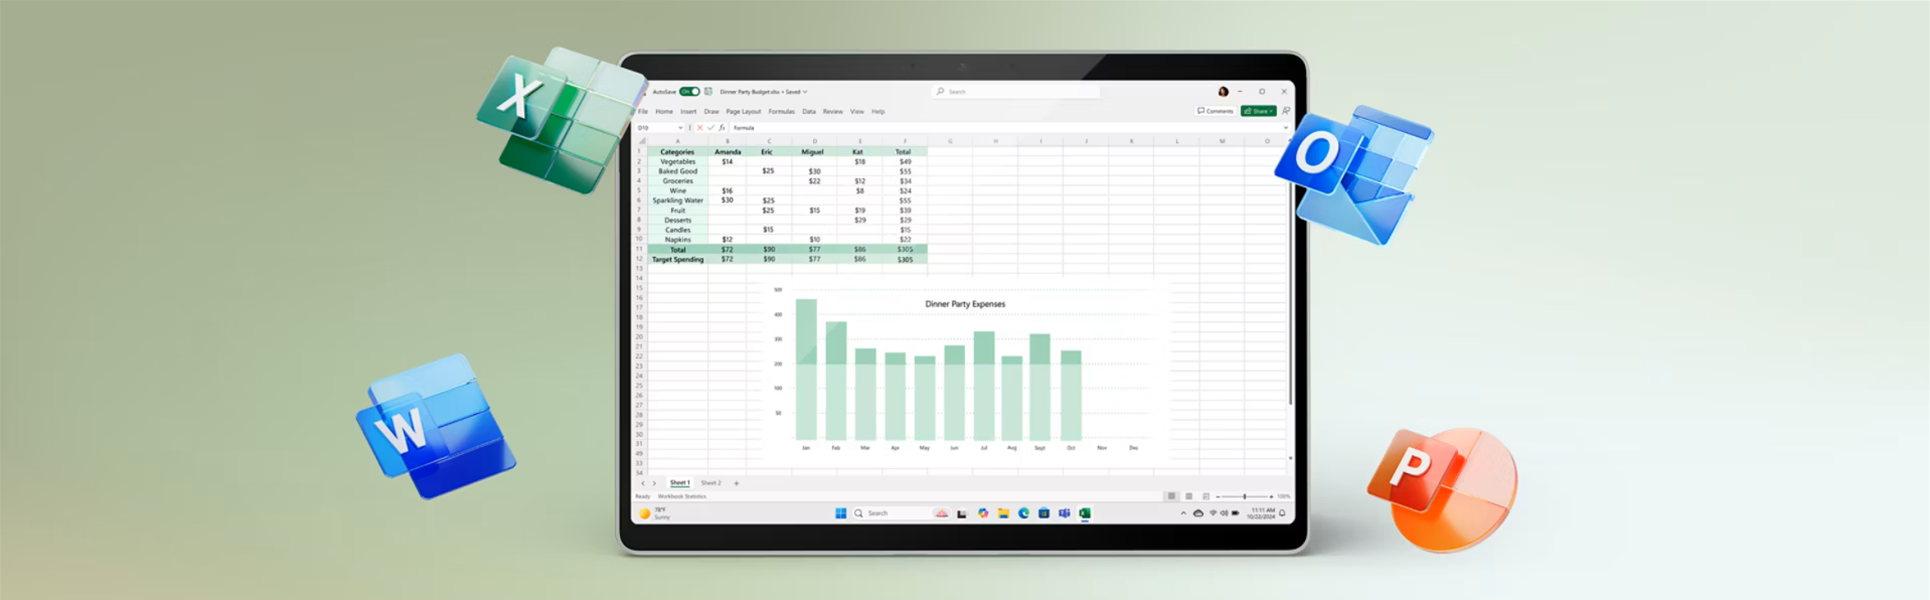Viewport: 1930px width, 600px height.
Task: Expand the formula bar with the chevron
Action: pyautogui.click(x=1285, y=128)
